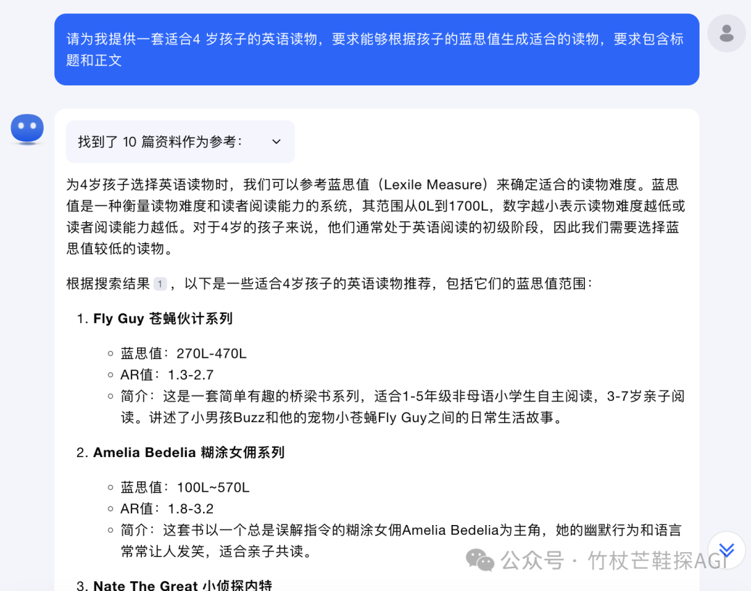Open citation reference number 1
Image resolution: width=751 pixels, height=591 pixels.
click(160, 283)
